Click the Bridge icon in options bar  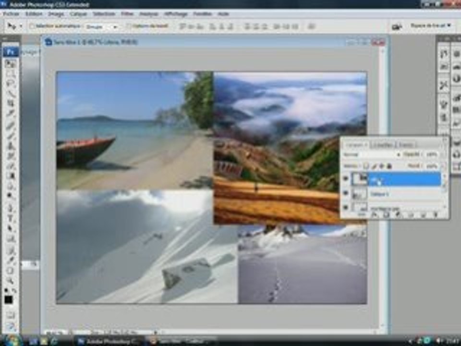click(x=397, y=27)
